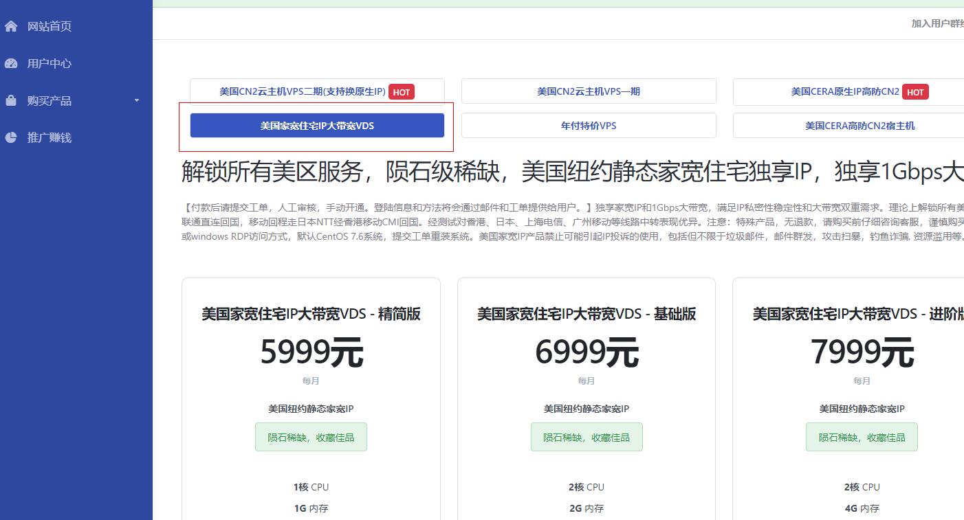Click the HOT badge on CERA原生IP tab
This screenshot has width=964, height=520.
[915, 92]
